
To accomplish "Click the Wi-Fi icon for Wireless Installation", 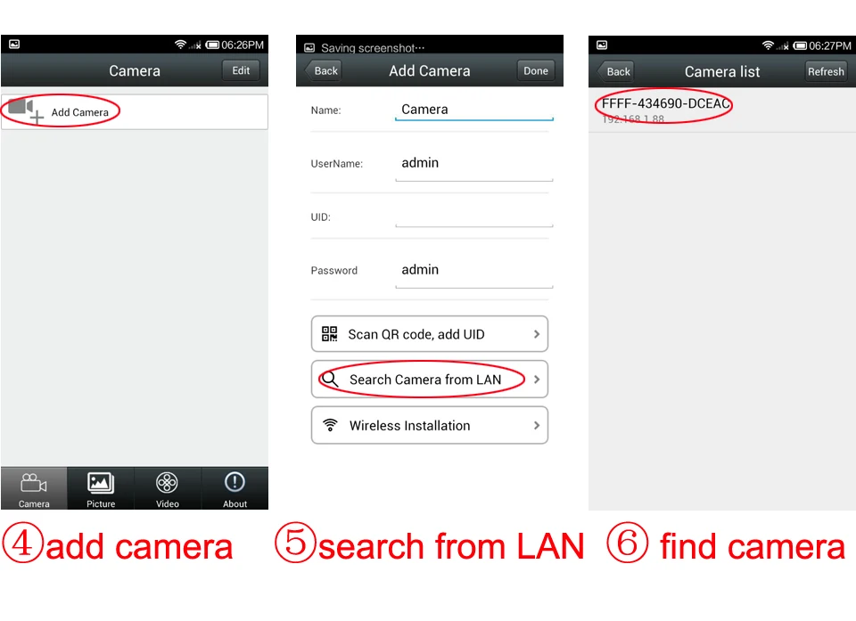I will [x=330, y=425].
